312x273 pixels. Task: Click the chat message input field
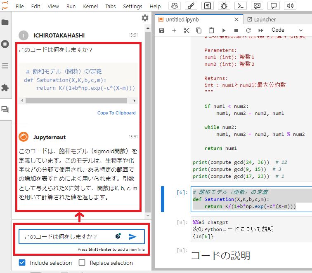point(66,236)
